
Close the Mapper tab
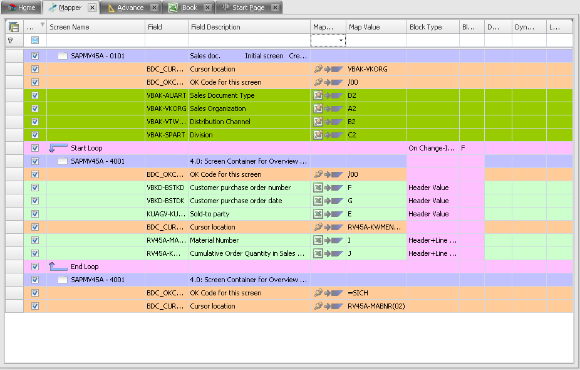[92, 8]
